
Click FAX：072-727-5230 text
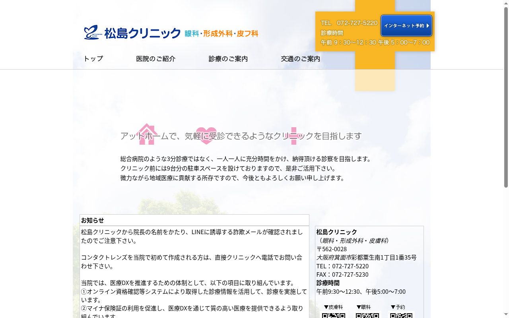[x=342, y=274]
